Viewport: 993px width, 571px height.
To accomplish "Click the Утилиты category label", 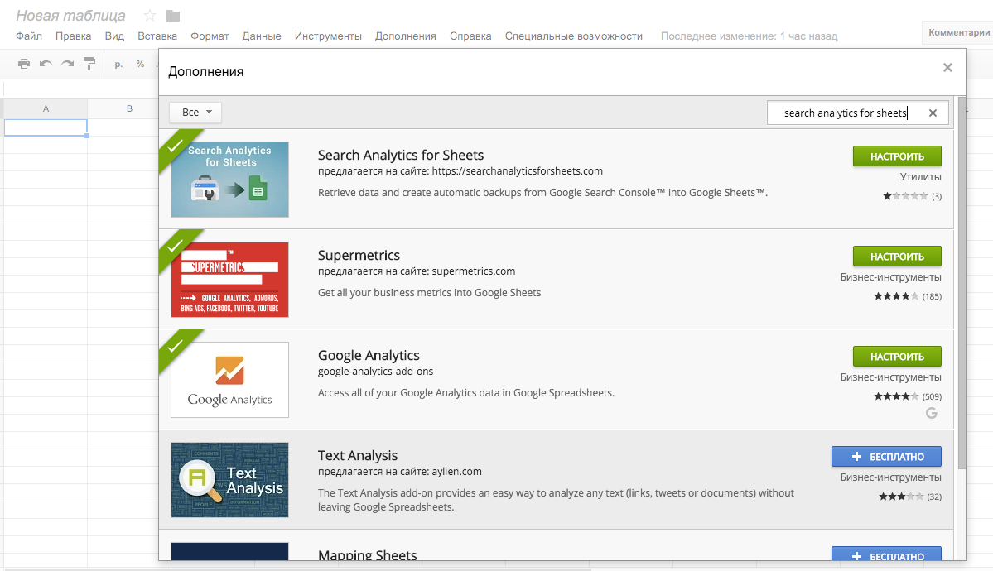I will pyautogui.click(x=920, y=176).
